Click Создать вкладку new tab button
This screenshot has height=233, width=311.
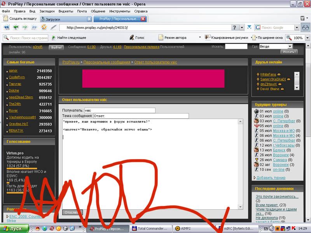20,18
